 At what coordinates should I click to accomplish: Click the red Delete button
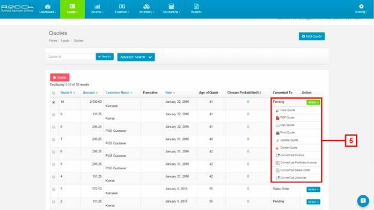[x=60, y=77]
